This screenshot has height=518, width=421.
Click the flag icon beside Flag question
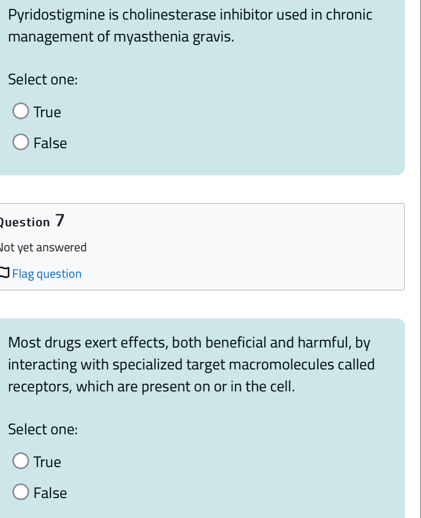coord(5,274)
